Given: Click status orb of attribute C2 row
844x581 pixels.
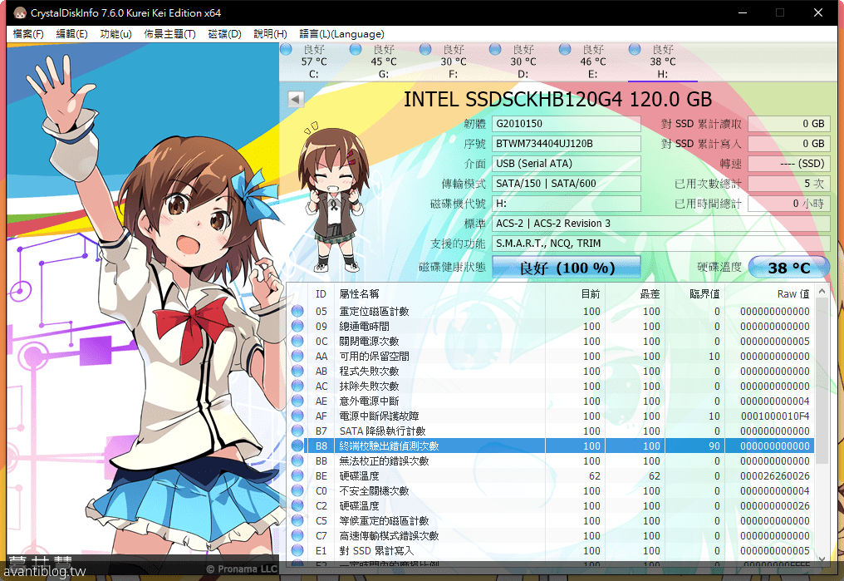Looking at the screenshot, I should [x=297, y=505].
